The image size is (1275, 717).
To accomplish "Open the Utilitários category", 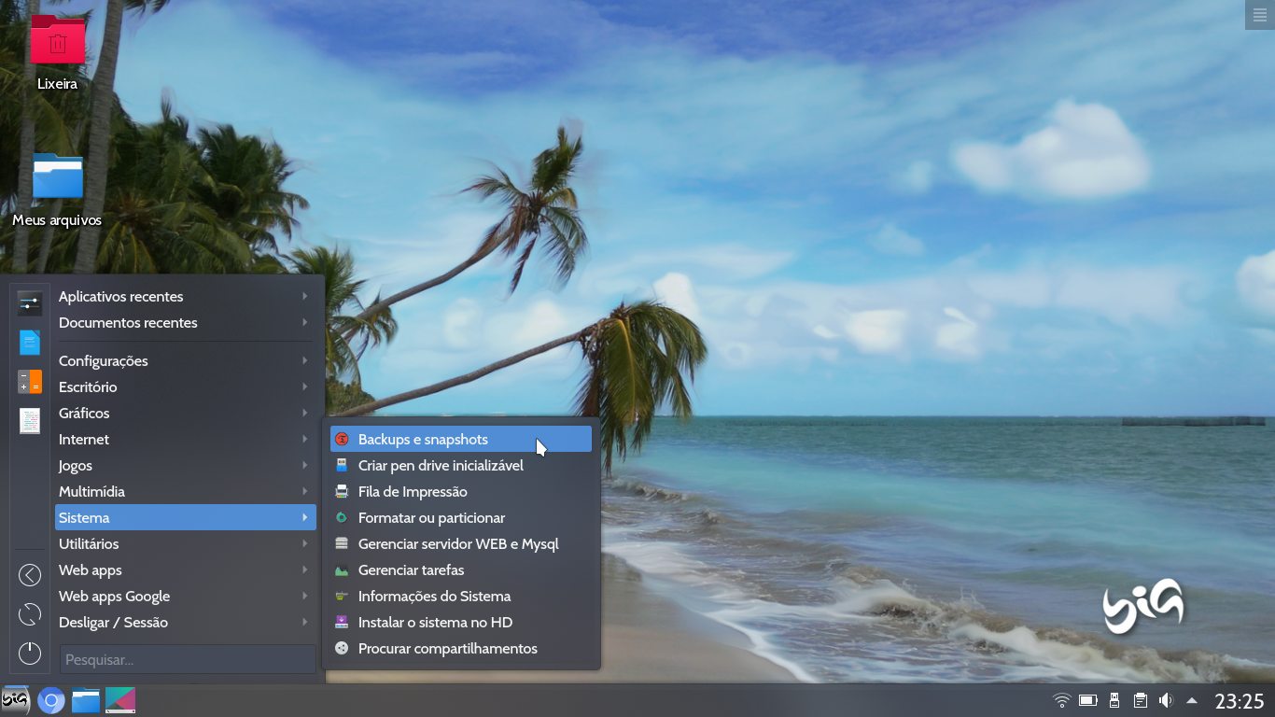I will click(186, 543).
